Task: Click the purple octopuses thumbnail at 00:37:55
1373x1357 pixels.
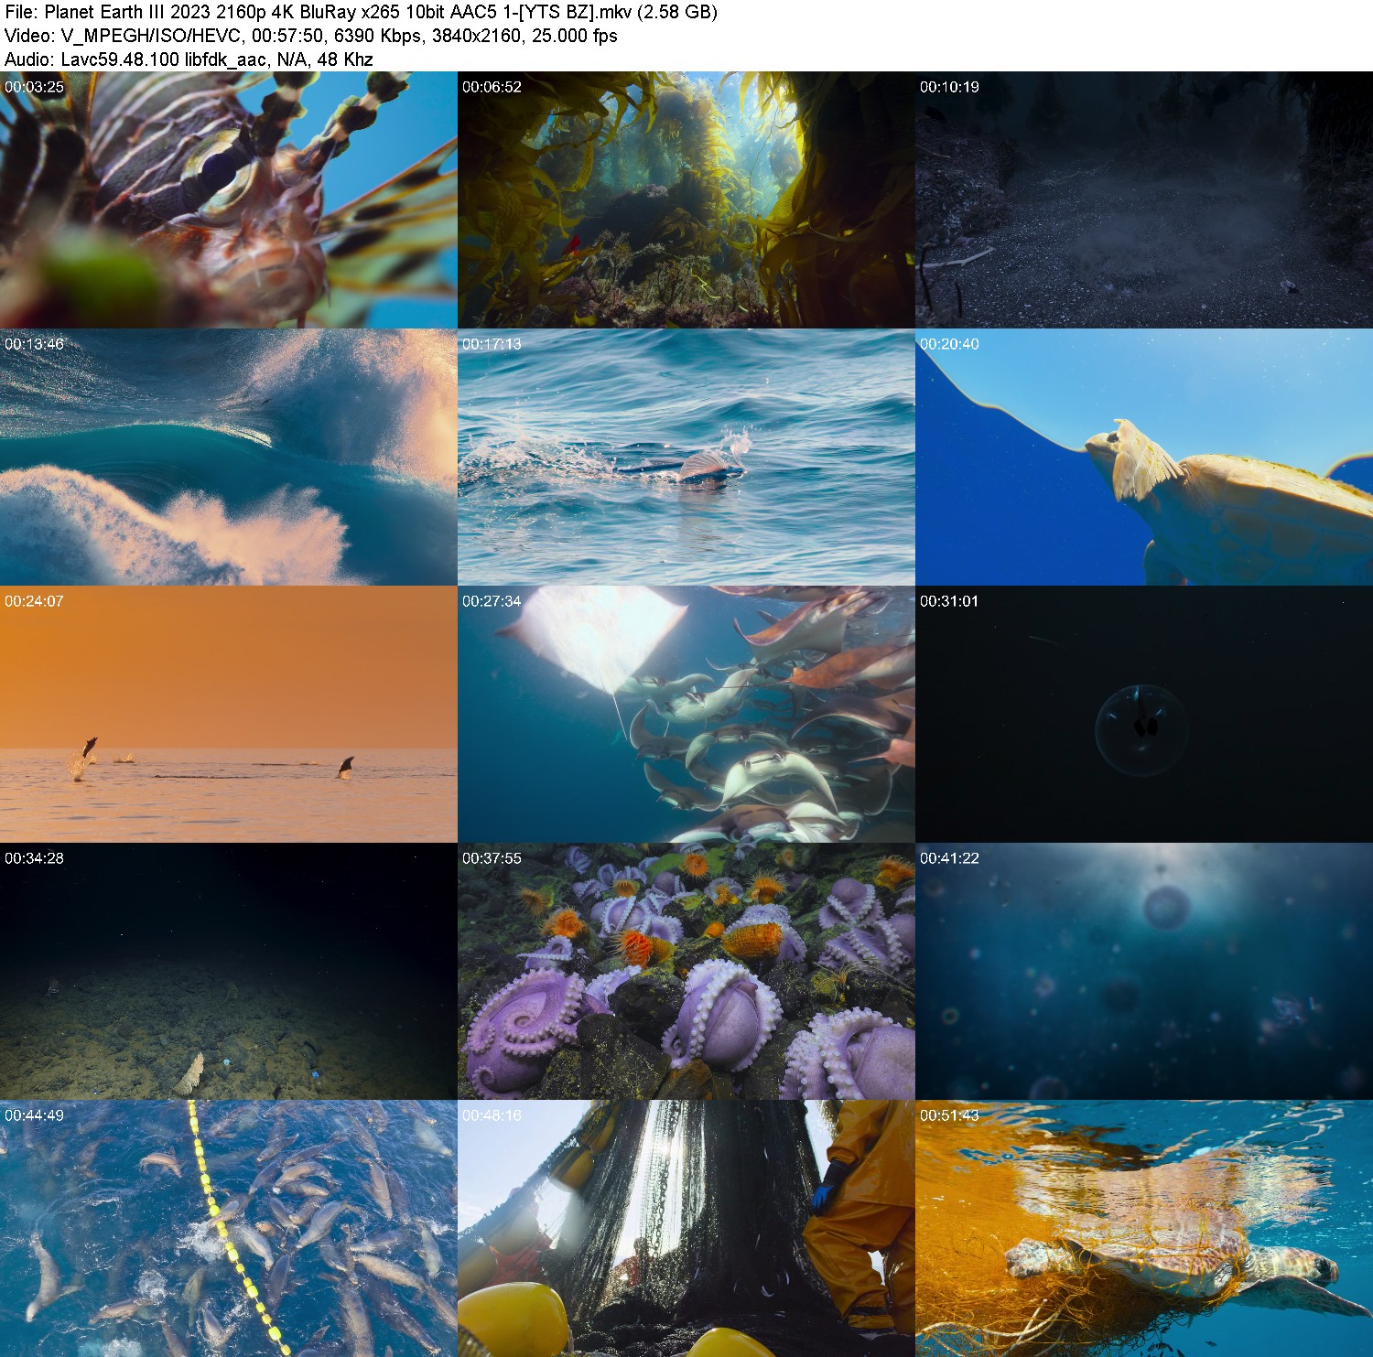Action: [686, 971]
